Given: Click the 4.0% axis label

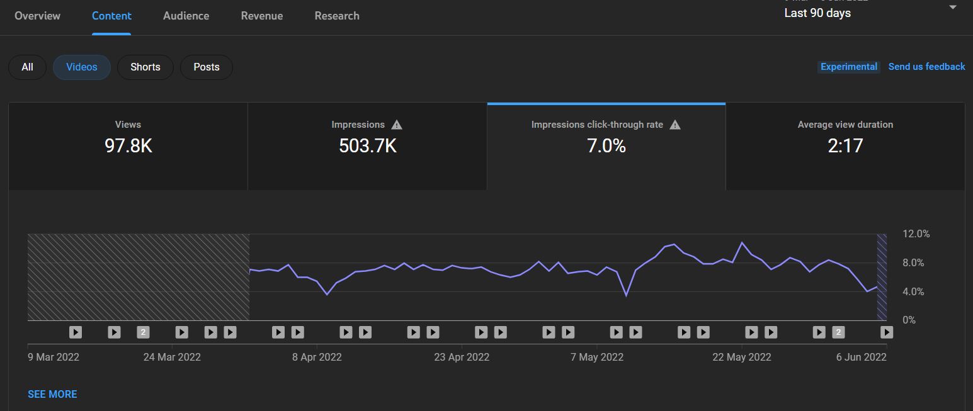Looking at the screenshot, I should [913, 291].
